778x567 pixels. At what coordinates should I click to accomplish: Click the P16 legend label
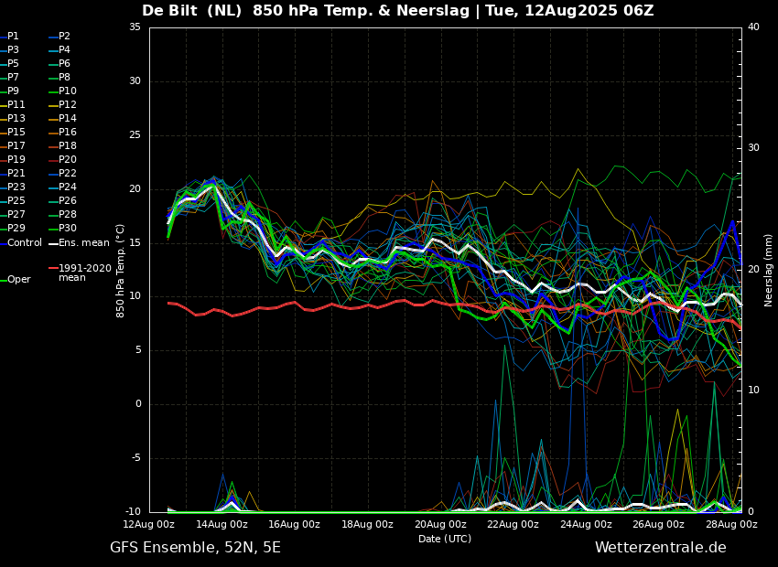pos(68,133)
